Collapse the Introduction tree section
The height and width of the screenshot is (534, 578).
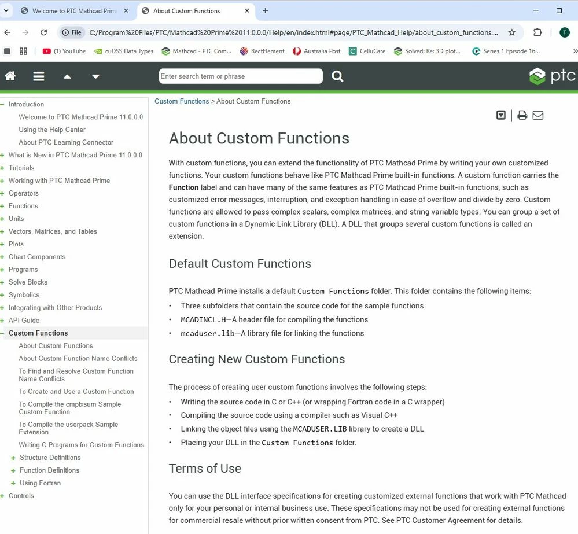[x=2, y=104]
